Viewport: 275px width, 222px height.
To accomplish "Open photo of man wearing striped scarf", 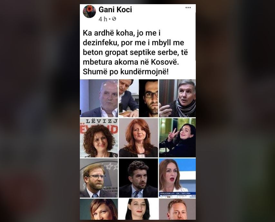I will [x=177, y=98].
